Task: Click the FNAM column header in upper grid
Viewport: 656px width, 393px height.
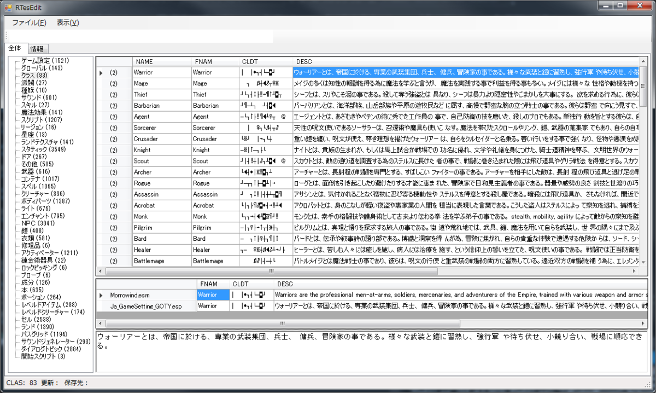Action: [215, 62]
